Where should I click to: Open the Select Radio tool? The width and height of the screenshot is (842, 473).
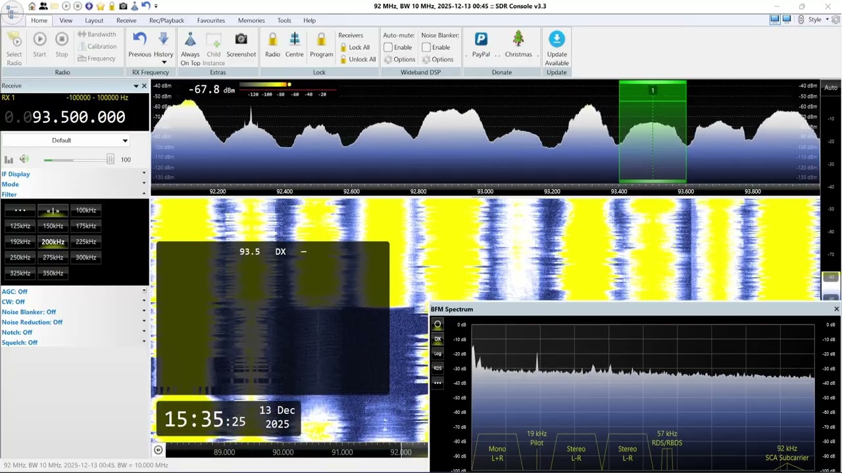point(14,49)
